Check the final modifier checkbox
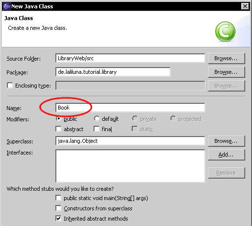Viewport: 252px width, 226px height. 96,129
